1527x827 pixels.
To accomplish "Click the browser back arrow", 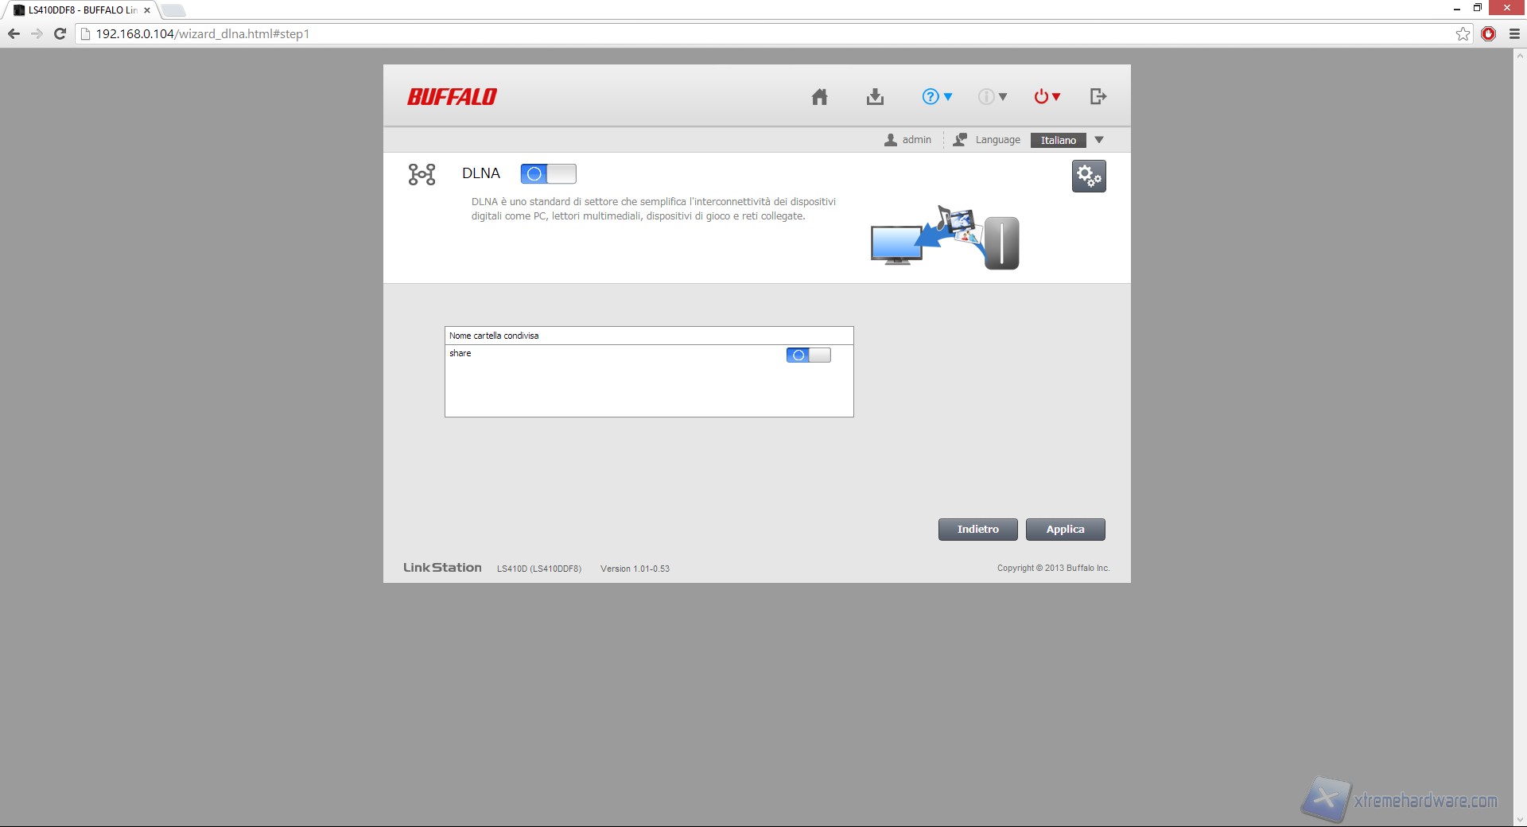I will click(14, 33).
